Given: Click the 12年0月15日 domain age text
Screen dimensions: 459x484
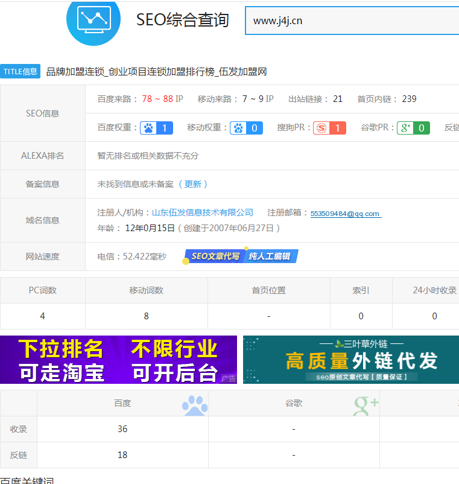Looking at the screenshot, I should pos(150,228).
